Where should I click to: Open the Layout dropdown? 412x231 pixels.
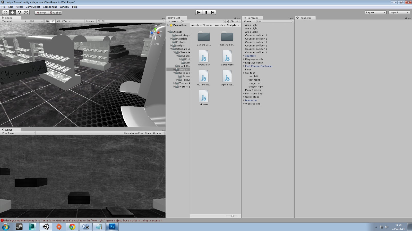(x=399, y=12)
